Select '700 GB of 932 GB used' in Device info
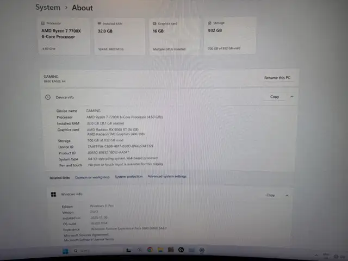This screenshot has width=348, height=261. [x=105, y=140]
